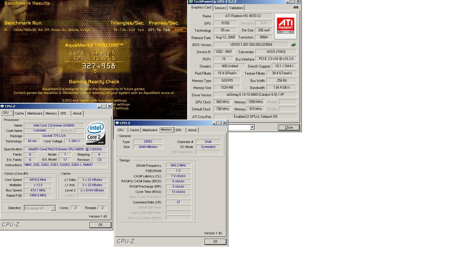Click the Intel Core 2 Extreme logo

(96, 133)
